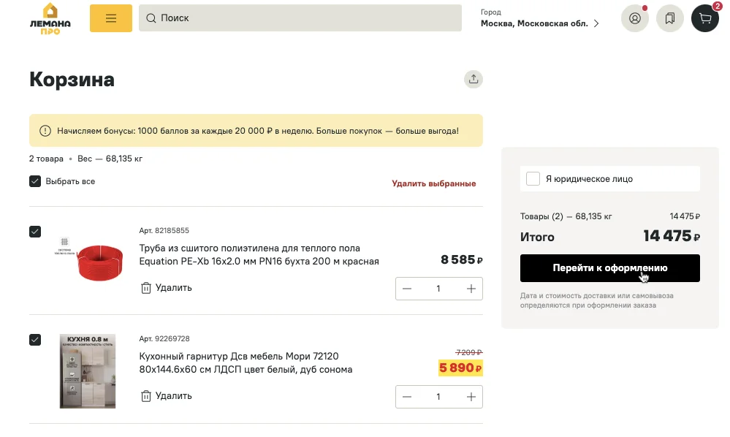Open the Лемана ПРО home logo

(50, 18)
